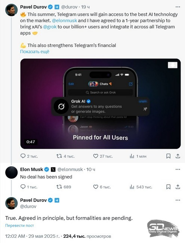This screenshot has height=243, width=185.
Task: Expand post text via Показать ещё
Action: (x=35, y=52)
